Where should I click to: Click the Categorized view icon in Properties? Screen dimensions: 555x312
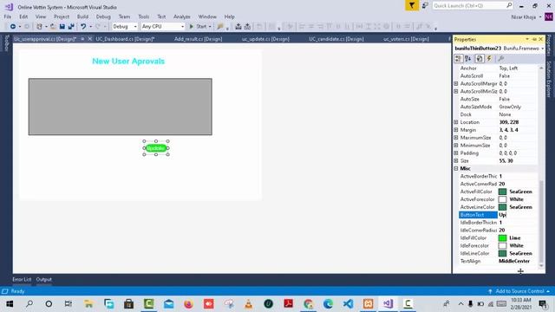tap(458, 59)
